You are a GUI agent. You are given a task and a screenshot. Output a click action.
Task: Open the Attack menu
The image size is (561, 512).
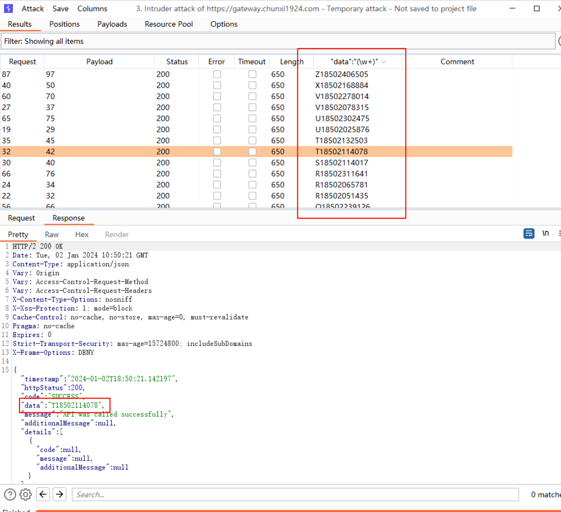(x=32, y=8)
